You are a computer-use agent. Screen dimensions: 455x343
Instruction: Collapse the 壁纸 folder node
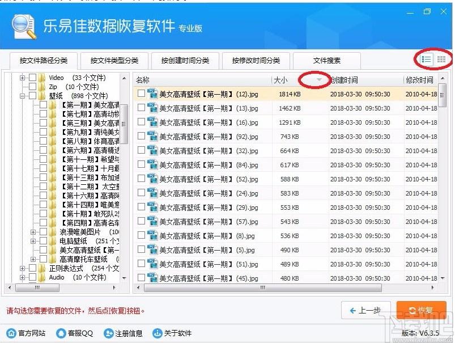(22, 96)
